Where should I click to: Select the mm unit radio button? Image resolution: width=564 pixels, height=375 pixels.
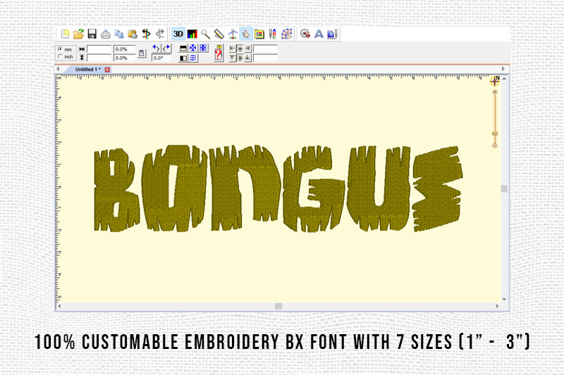(x=60, y=49)
